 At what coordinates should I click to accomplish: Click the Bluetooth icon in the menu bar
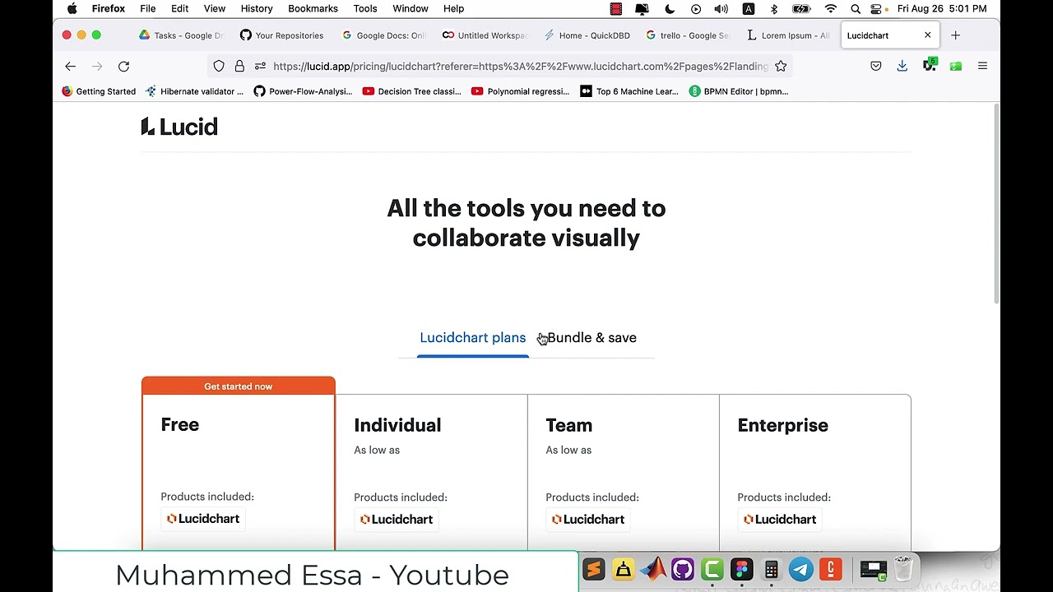(x=774, y=8)
